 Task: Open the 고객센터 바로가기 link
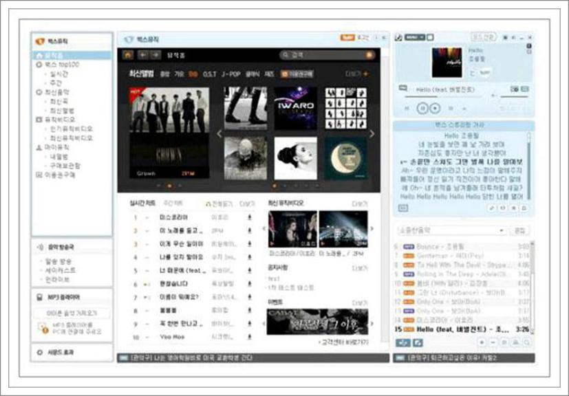point(343,342)
